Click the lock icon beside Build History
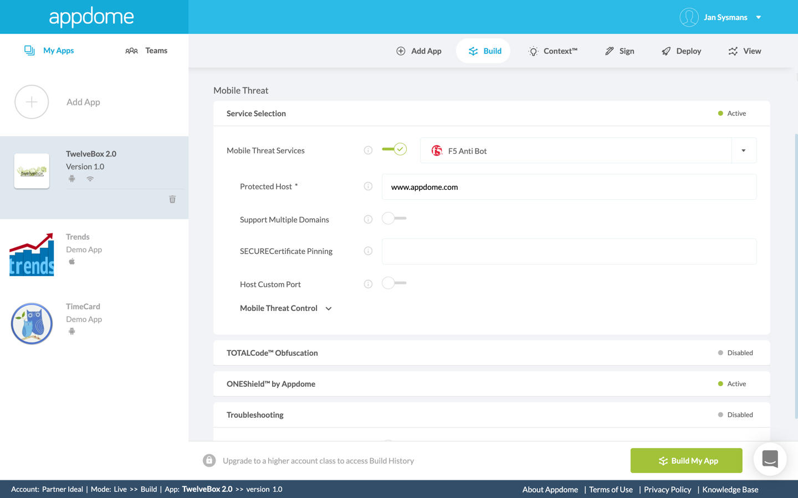 (x=209, y=460)
